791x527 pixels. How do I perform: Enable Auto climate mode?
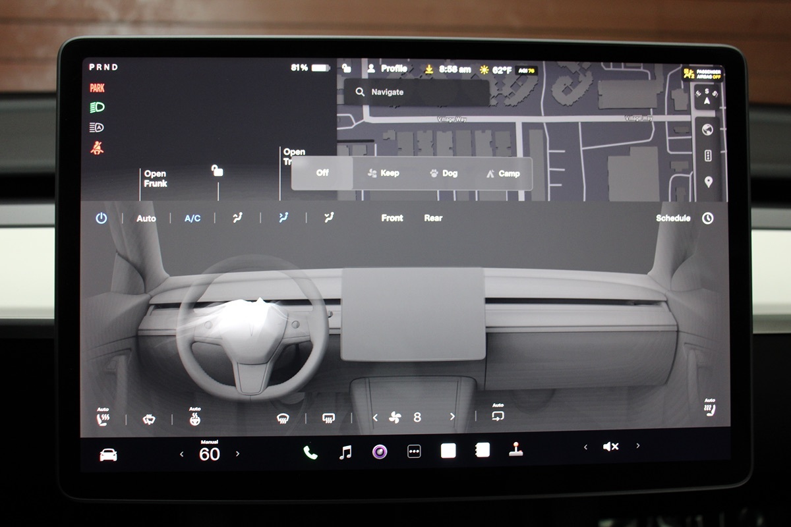[x=146, y=218]
